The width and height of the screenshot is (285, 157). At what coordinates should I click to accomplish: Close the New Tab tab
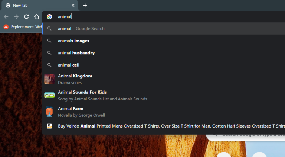click(x=73, y=6)
